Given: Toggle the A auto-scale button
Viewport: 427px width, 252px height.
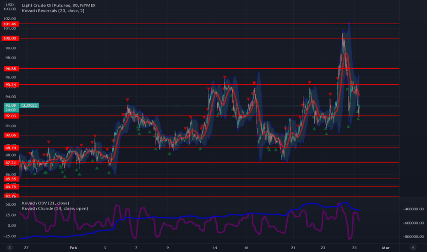Looking at the screenshot, I should [413, 247].
